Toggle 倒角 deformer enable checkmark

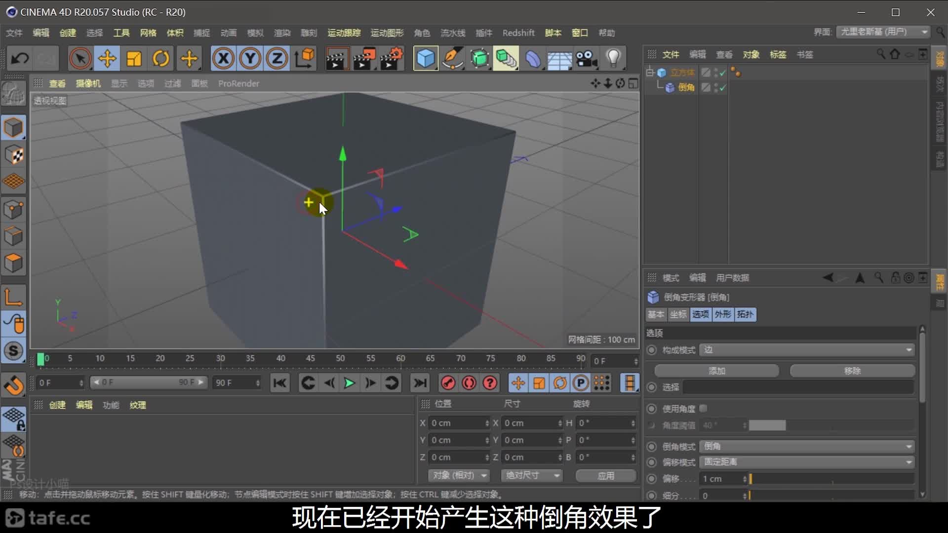click(723, 87)
